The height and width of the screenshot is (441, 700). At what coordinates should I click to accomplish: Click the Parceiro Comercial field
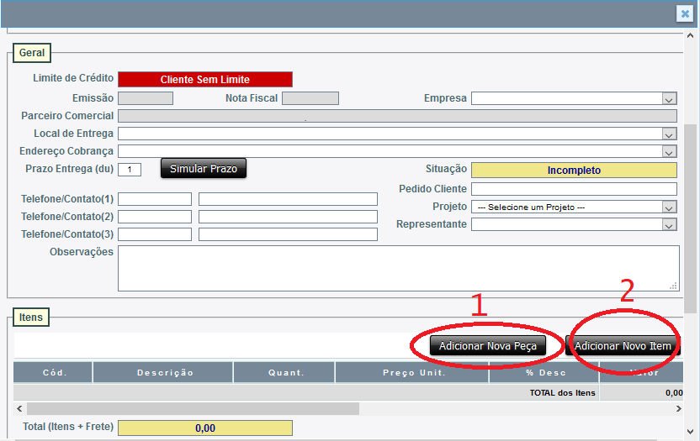tap(397, 116)
